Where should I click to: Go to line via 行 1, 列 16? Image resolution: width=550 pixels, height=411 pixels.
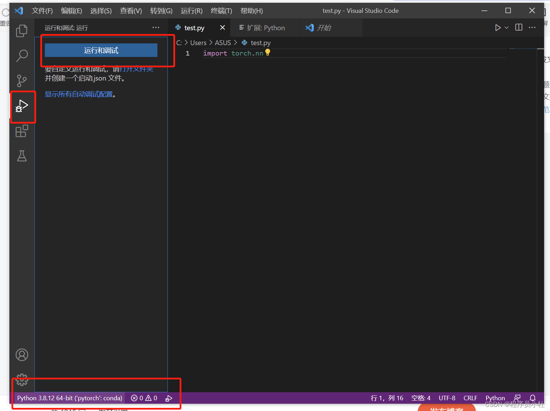pos(387,398)
